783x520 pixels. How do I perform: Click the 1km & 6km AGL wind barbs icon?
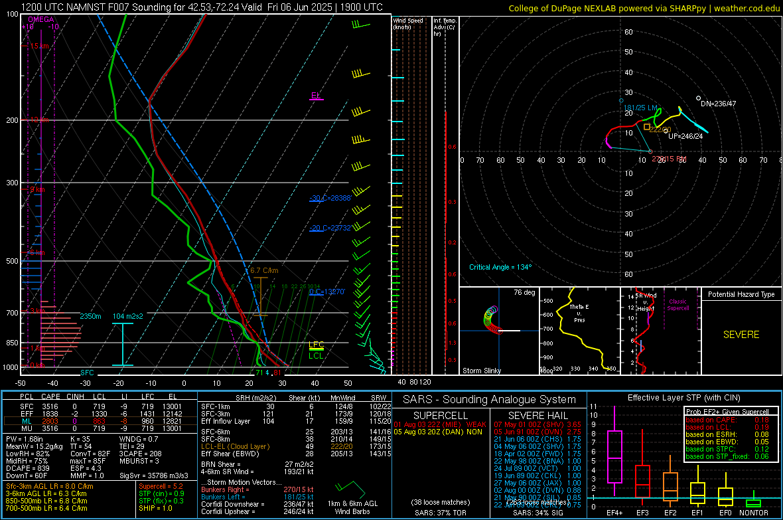tap(351, 489)
